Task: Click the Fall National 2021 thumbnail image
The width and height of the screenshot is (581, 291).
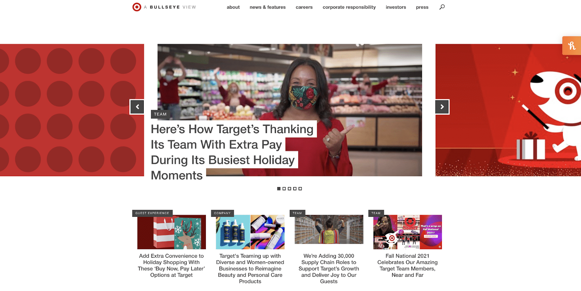Action: pyautogui.click(x=407, y=232)
